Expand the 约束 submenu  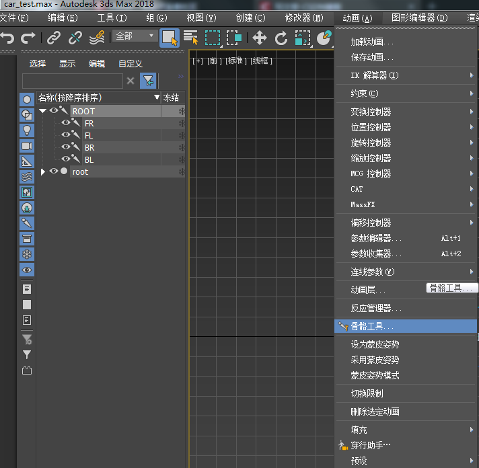(406, 93)
